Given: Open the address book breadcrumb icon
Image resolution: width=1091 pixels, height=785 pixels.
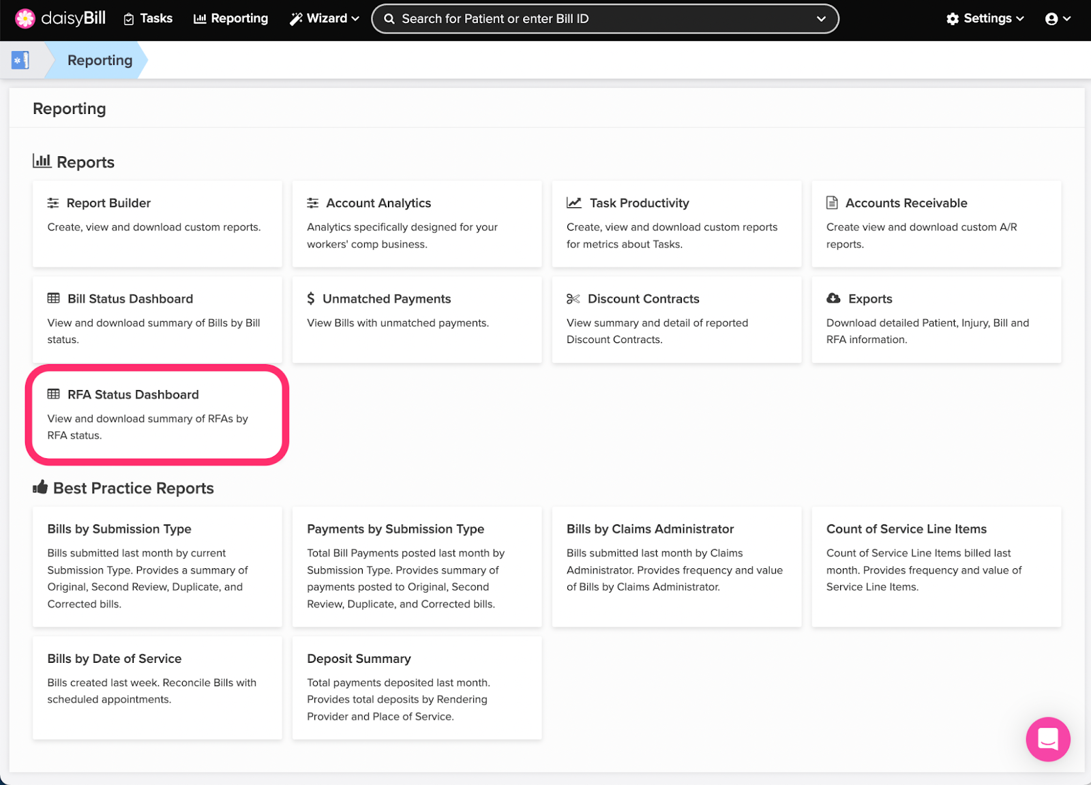Looking at the screenshot, I should 20,60.
